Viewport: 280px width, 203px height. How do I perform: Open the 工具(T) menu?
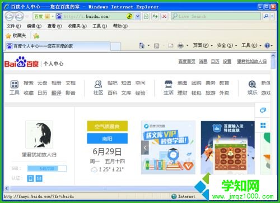tap(100, 26)
